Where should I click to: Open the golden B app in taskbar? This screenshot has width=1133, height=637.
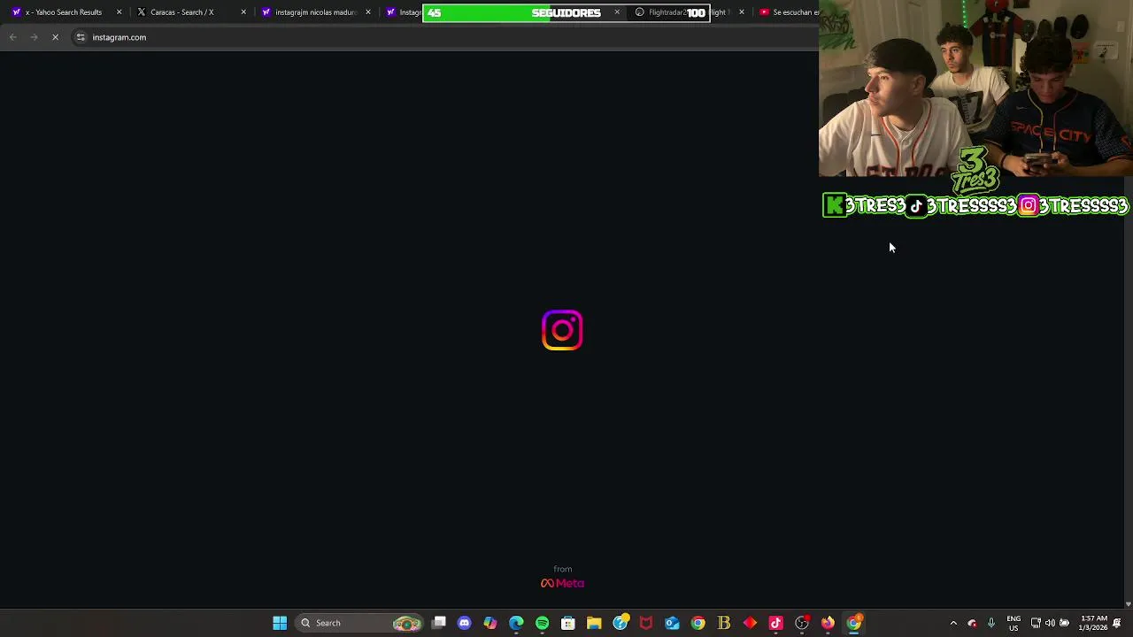[x=724, y=623]
